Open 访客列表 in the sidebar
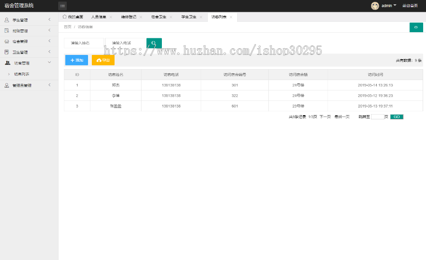The height and width of the screenshot is (260, 426). coord(21,74)
